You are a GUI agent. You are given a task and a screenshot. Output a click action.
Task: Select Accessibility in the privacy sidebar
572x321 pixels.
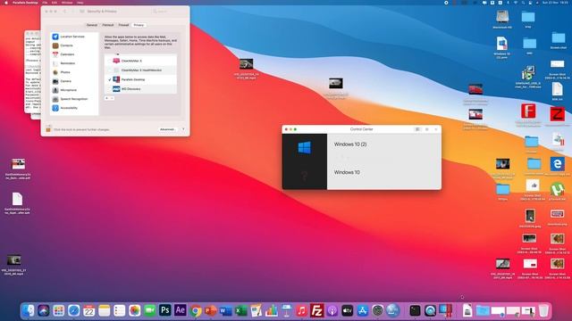click(73, 108)
